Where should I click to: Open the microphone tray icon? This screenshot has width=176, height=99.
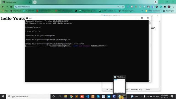pos(145,97)
